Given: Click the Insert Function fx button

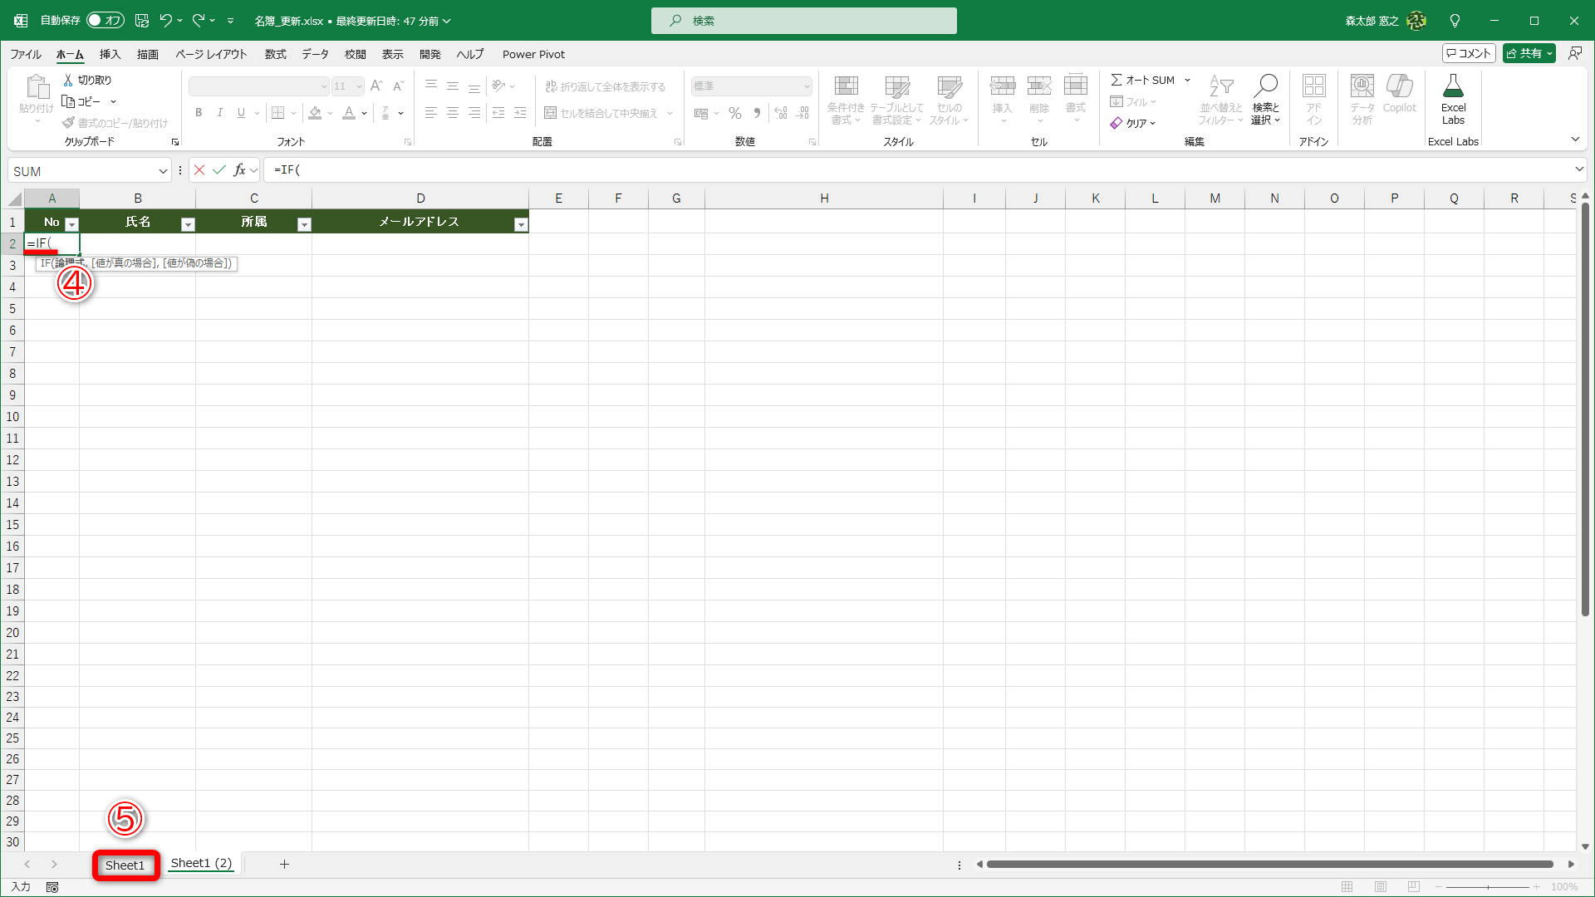Looking at the screenshot, I should point(239,170).
